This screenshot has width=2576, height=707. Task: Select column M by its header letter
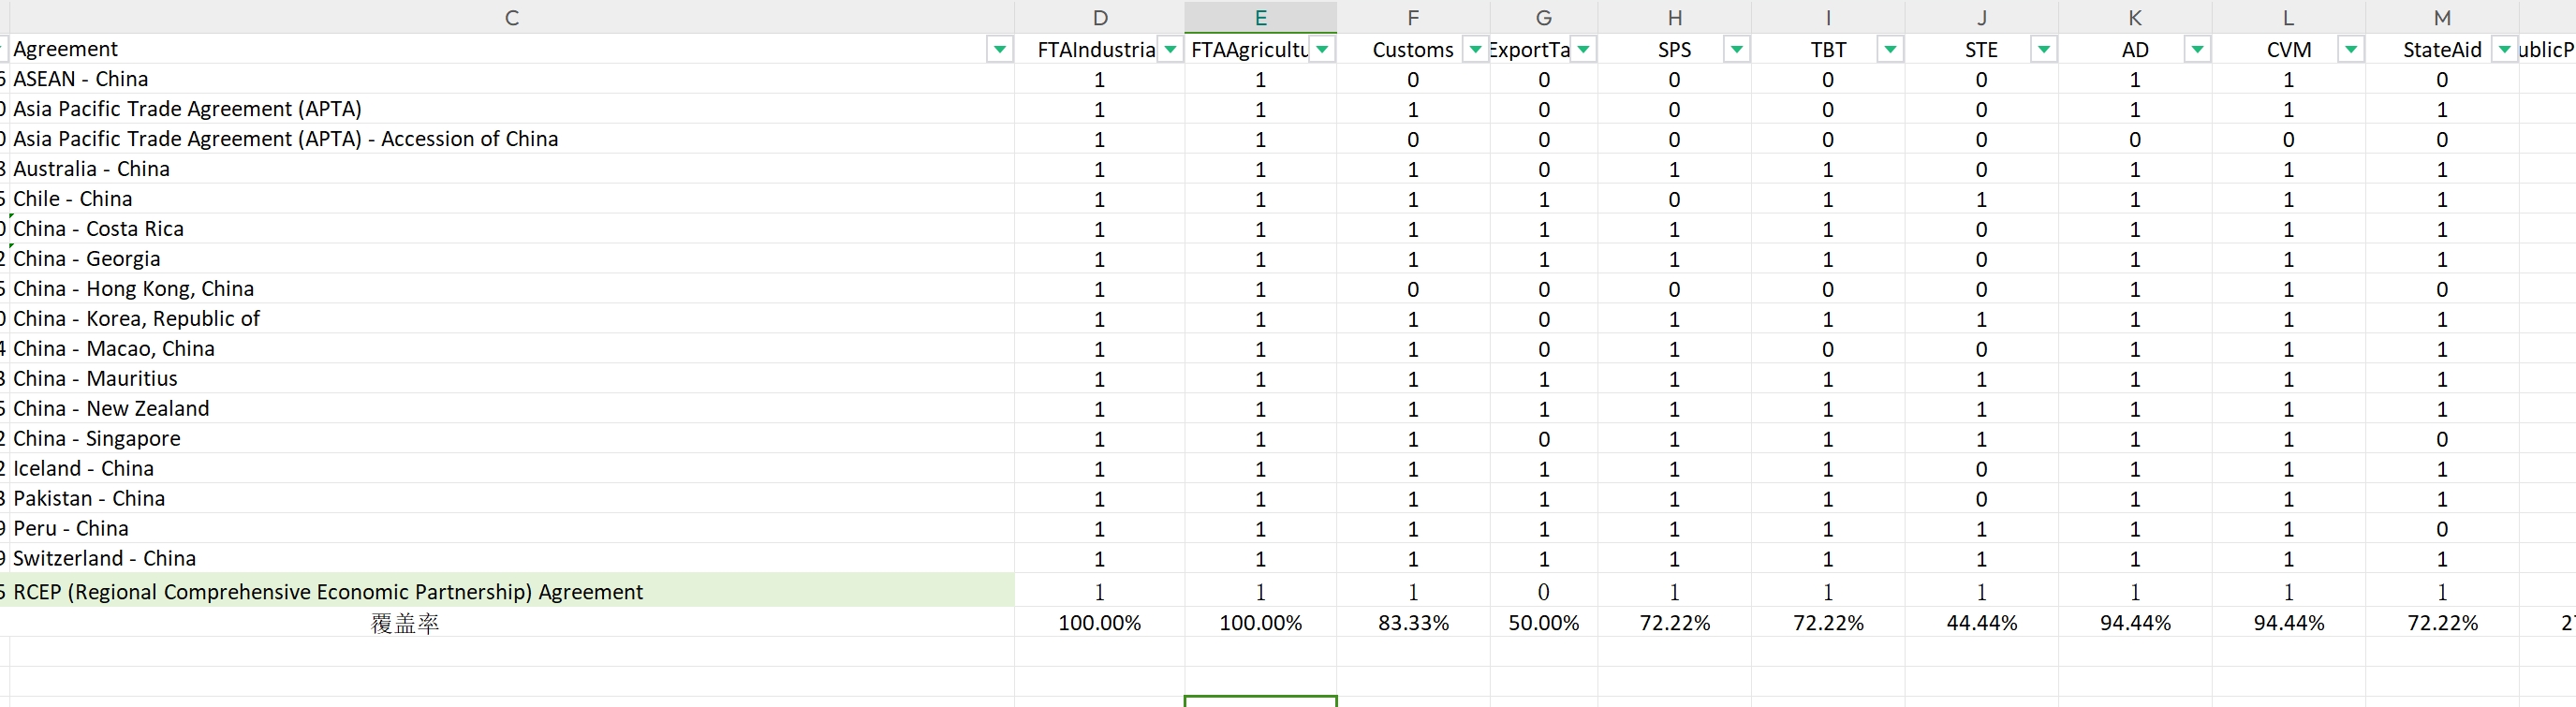tap(2442, 17)
